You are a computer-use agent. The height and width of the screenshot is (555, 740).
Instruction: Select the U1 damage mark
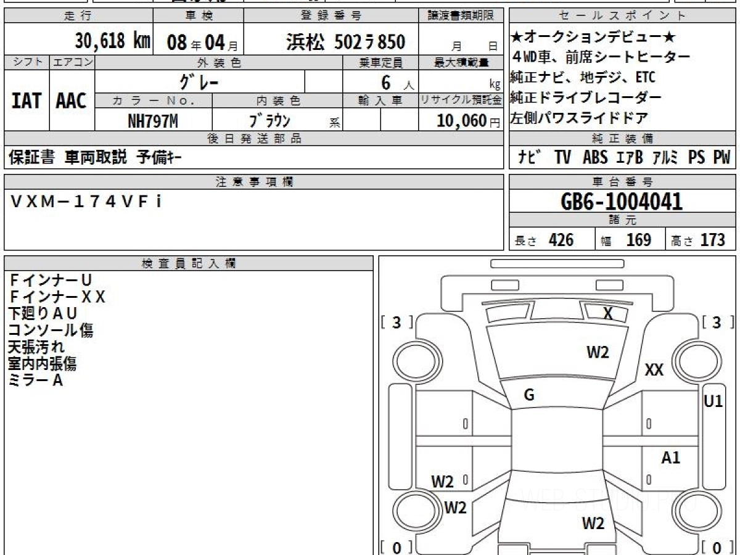713,401
